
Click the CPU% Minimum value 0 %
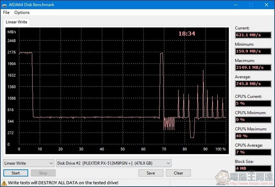point(253,120)
